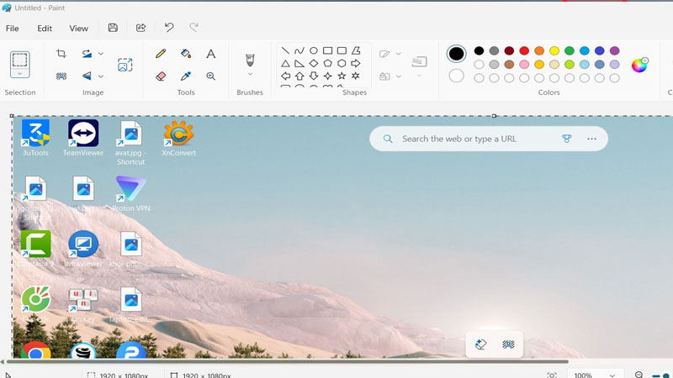This screenshot has height=378, width=673.
Task: Open the File menu
Action: pos(13,28)
